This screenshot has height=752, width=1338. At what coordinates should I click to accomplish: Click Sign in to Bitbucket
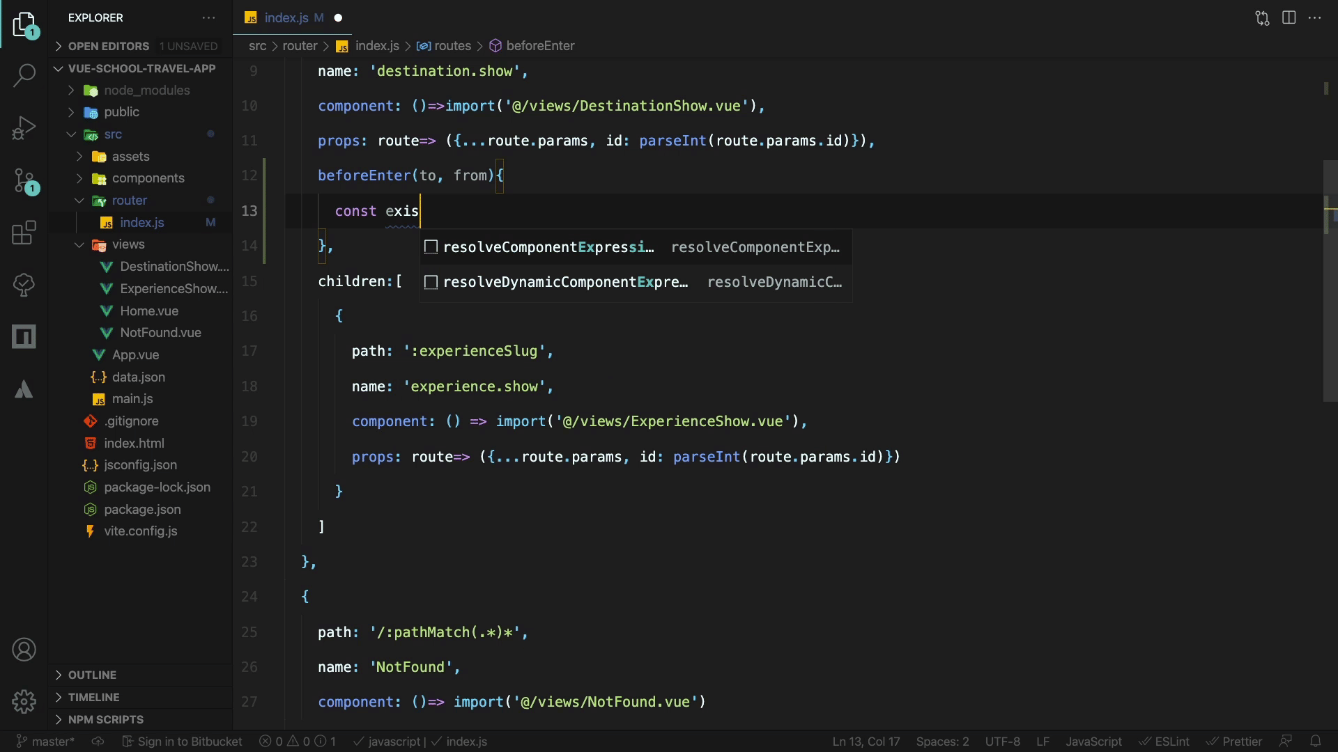coord(183,742)
